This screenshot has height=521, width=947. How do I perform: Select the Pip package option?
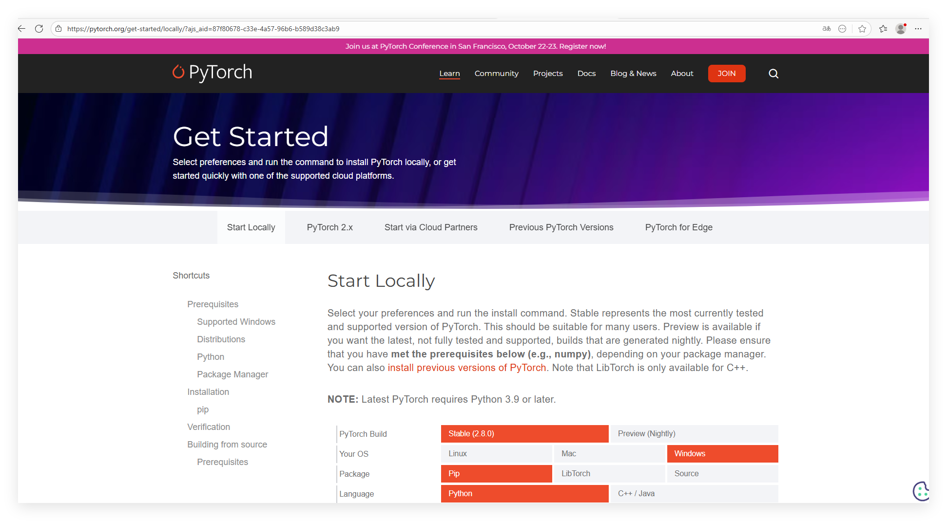tap(496, 474)
